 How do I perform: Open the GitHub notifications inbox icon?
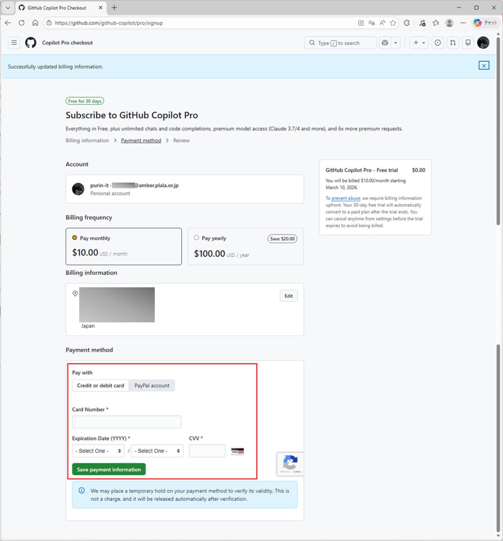468,42
